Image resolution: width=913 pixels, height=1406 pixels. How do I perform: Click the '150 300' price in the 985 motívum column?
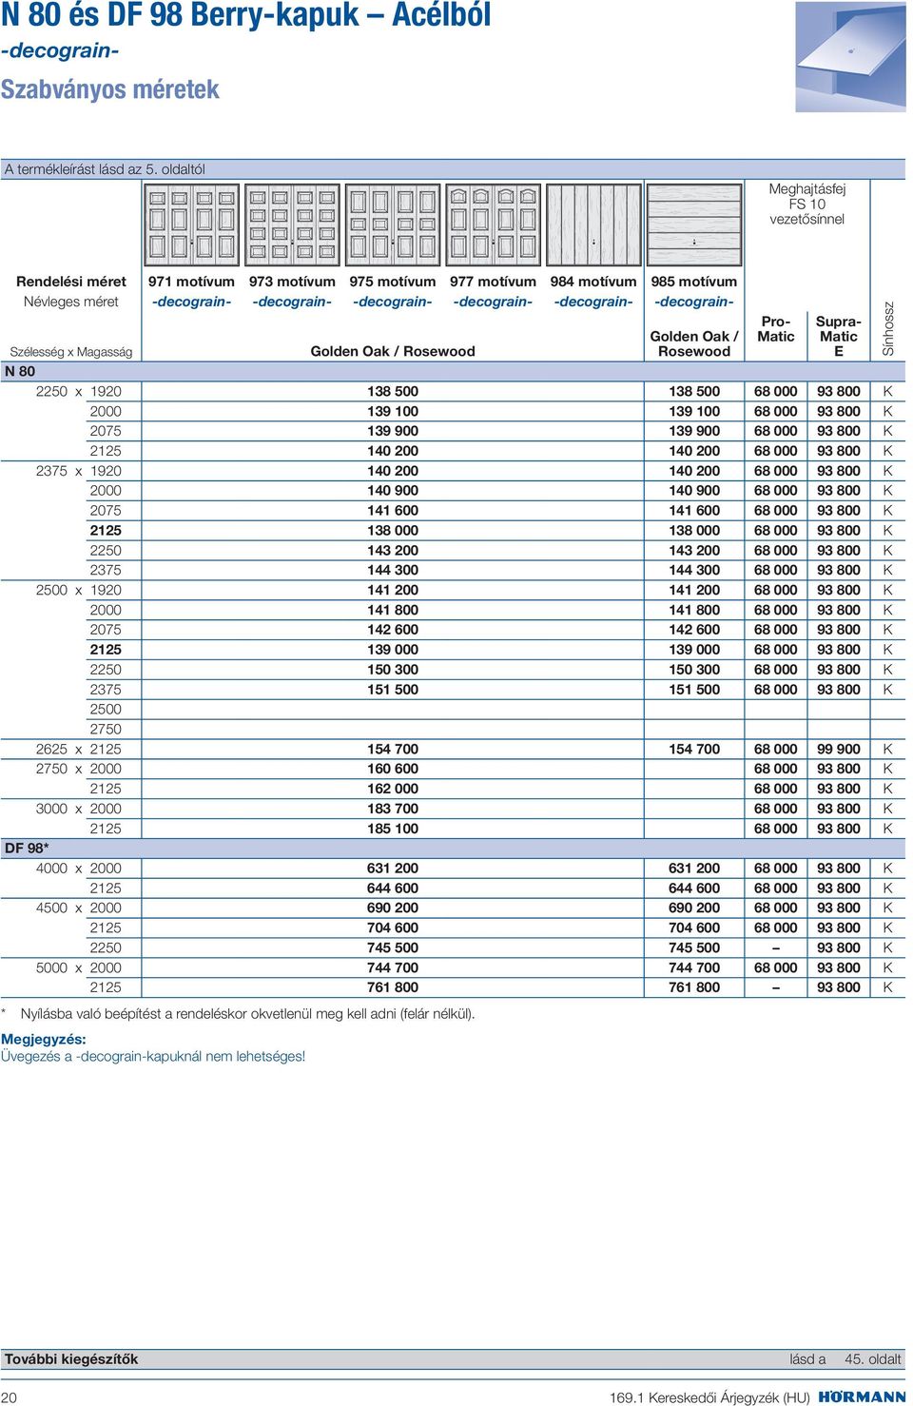pyautogui.click(x=694, y=670)
